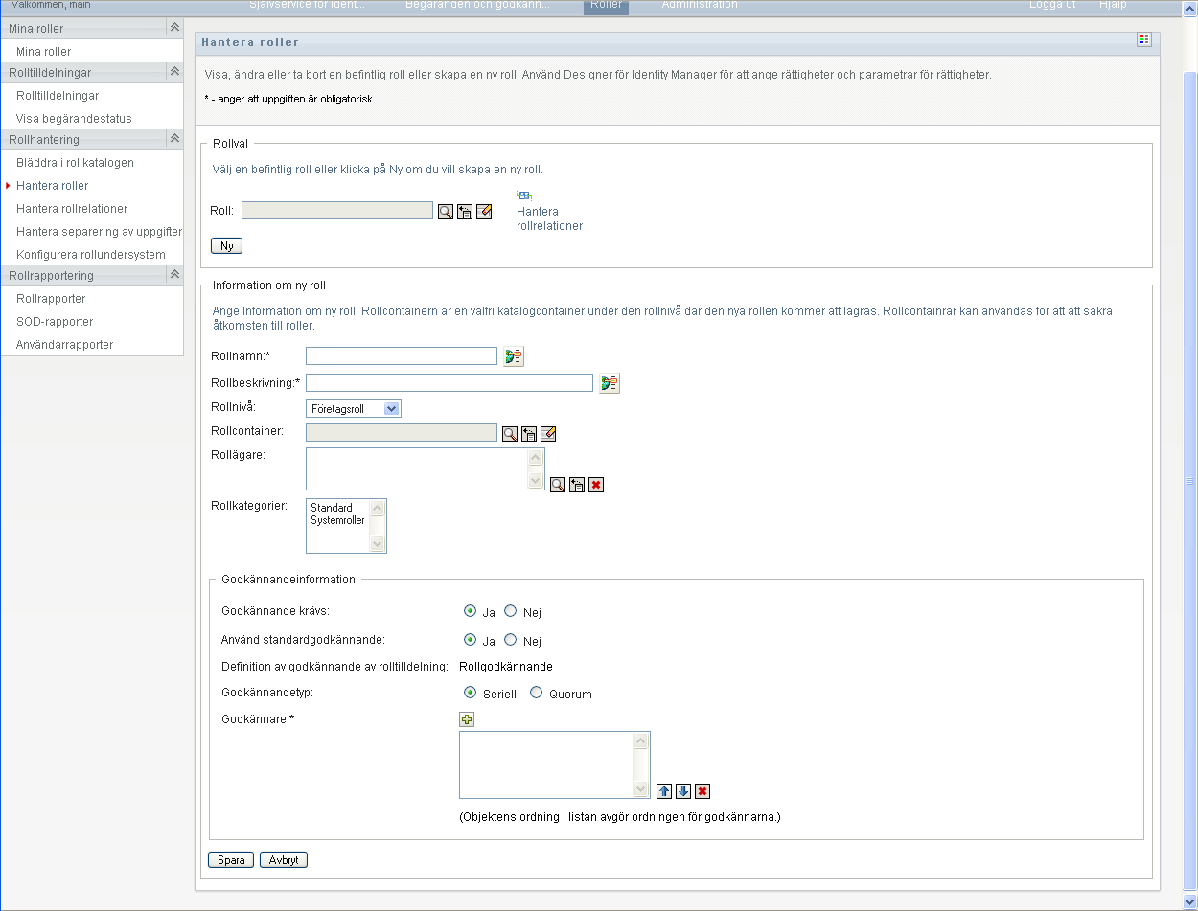Click the Spara button
The image size is (1198, 911).
(231, 860)
